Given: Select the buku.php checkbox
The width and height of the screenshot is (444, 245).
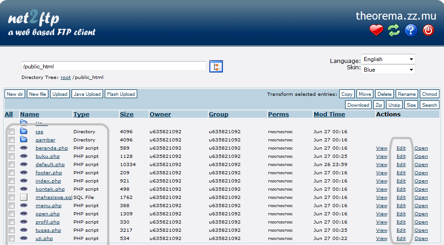Looking at the screenshot, I should (x=11, y=156).
